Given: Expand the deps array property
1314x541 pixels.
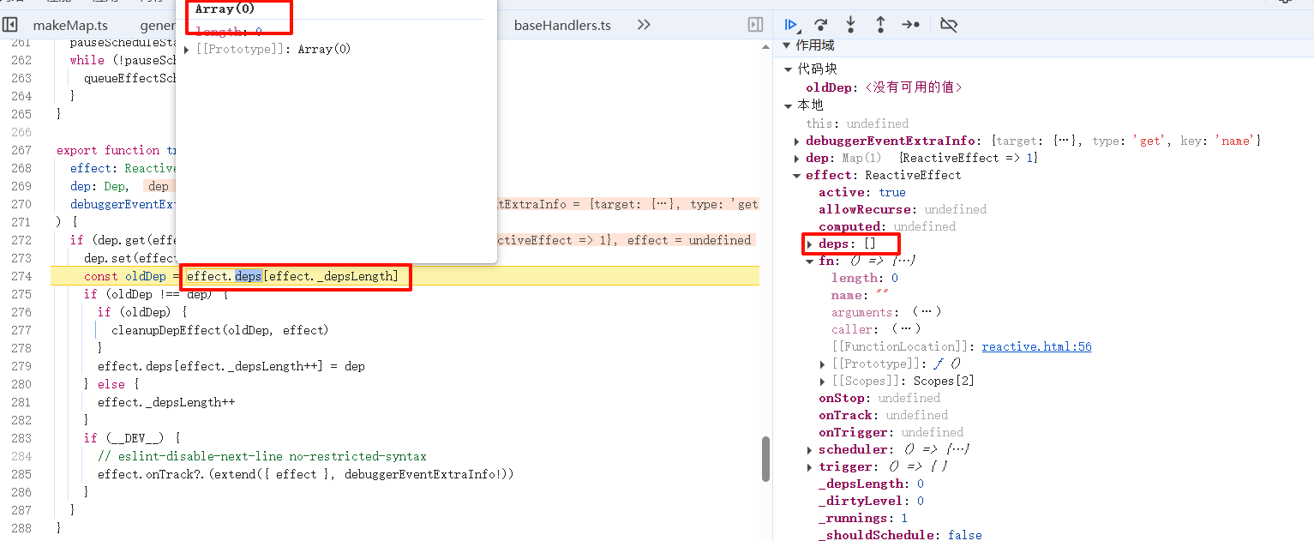Looking at the screenshot, I should (x=810, y=244).
